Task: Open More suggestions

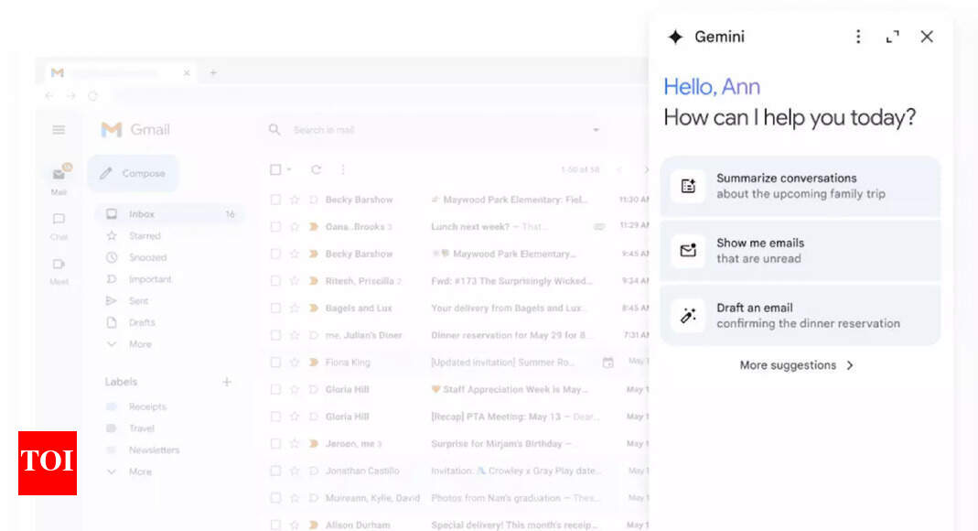Action: [797, 365]
